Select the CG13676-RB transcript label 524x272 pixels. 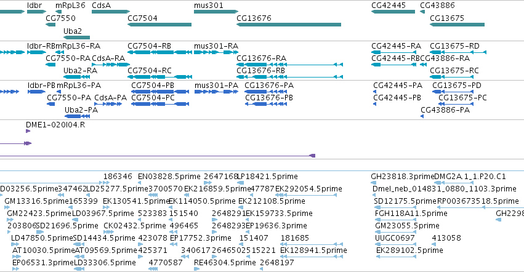(260, 71)
